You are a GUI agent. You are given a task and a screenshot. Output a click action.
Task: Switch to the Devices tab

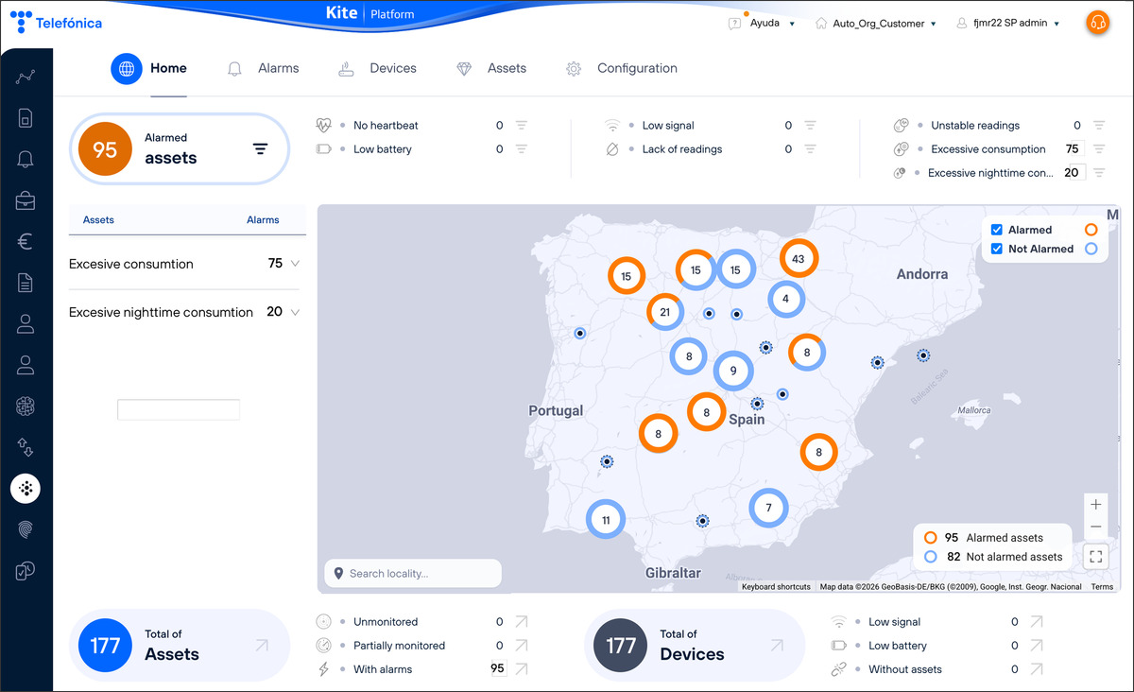coord(378,68)
